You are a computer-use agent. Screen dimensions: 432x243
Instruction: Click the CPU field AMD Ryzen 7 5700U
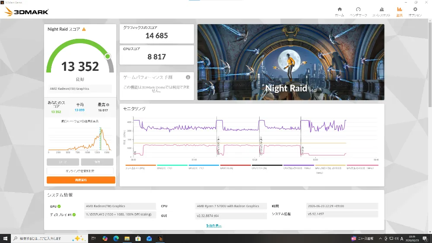point(231,206)
